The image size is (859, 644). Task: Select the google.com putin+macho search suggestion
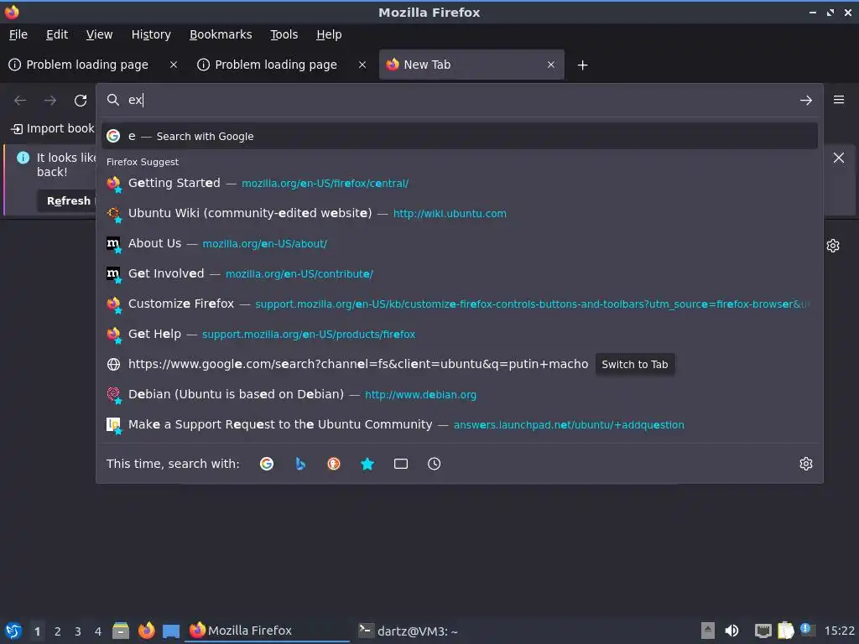459,364
